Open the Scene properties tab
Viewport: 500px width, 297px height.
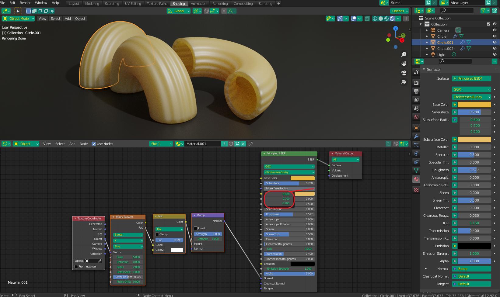pyautogui.click(x=416, y=108)
